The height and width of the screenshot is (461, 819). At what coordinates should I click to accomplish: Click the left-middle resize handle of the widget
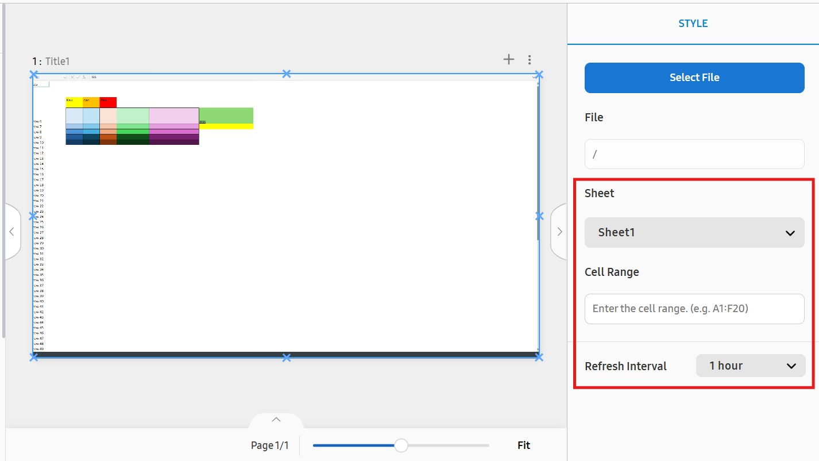[34, 216]
